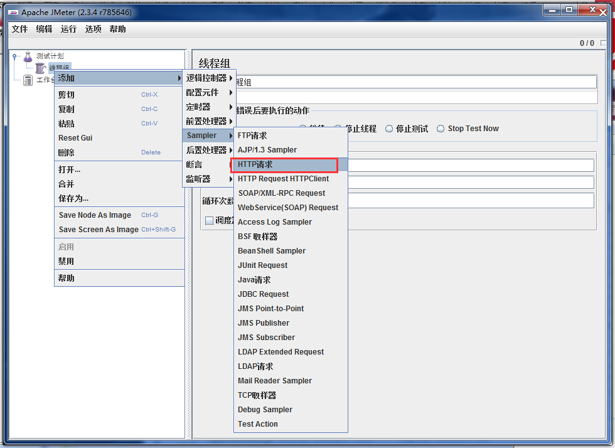
Task: Click Save Node As Image
Action: [119, 215]
